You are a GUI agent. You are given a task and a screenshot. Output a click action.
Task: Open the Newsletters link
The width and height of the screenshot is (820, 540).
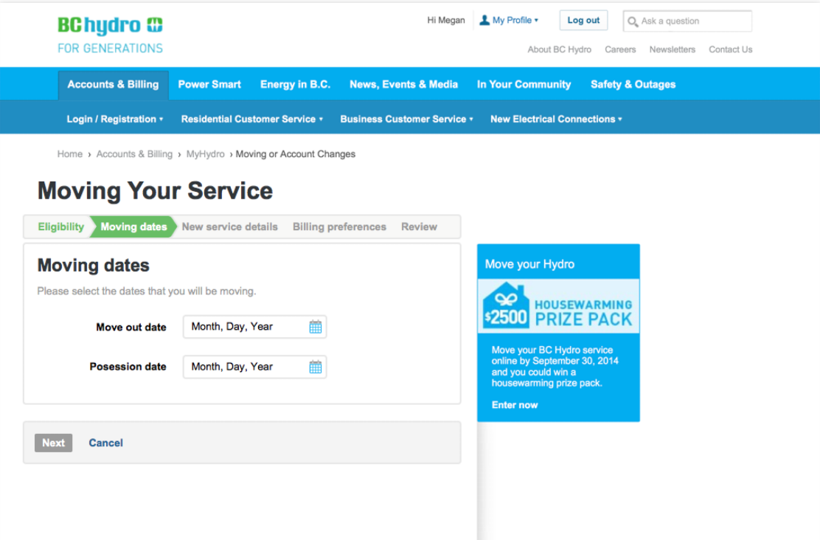[x=673, y=49]
